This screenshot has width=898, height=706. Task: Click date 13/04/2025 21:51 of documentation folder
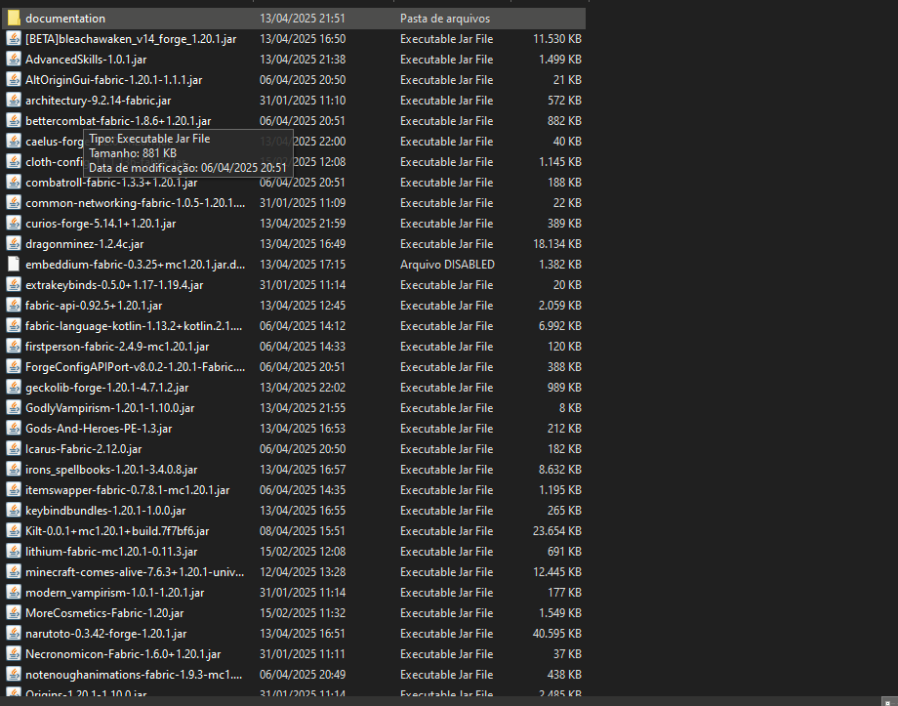click(x=303, y=19)
